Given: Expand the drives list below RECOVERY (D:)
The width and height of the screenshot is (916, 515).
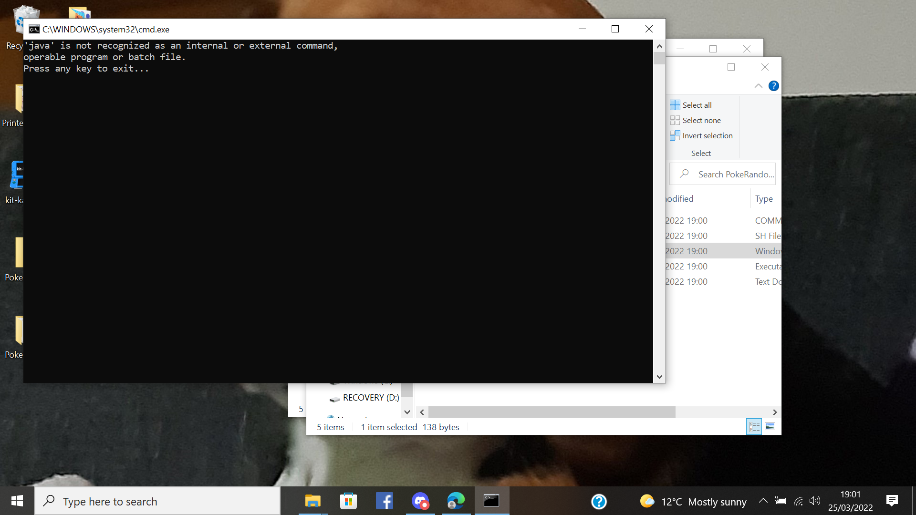Looking at the screenshot, I should 407,412.
